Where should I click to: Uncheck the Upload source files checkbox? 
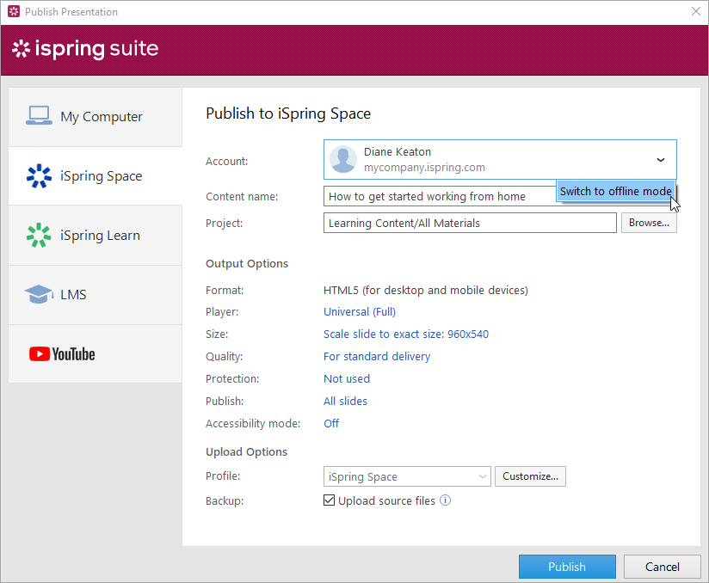click(x=329, y=500)
